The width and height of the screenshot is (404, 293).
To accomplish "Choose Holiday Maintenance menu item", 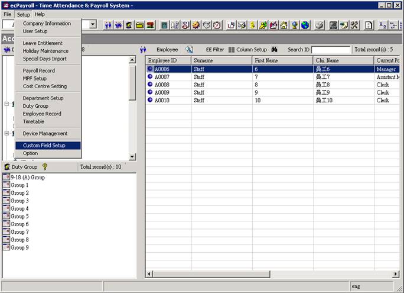I will (x=48, y=51).
